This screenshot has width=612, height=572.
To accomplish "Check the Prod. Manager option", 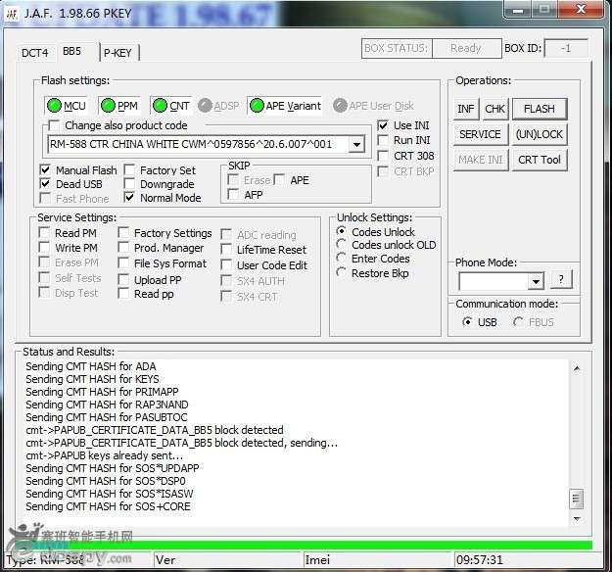I will [123, 248].
